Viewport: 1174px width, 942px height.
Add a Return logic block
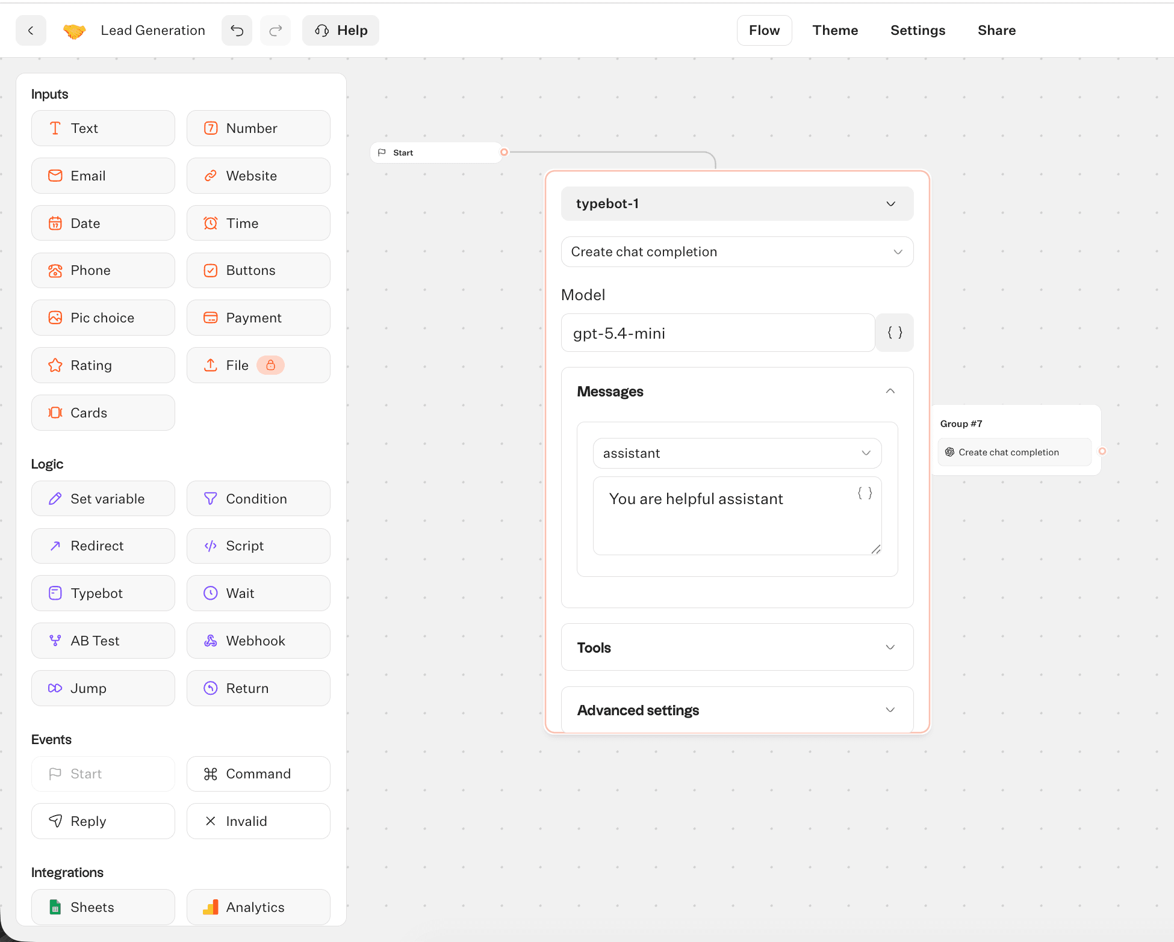pyautogui.click(x=258, y=688)
